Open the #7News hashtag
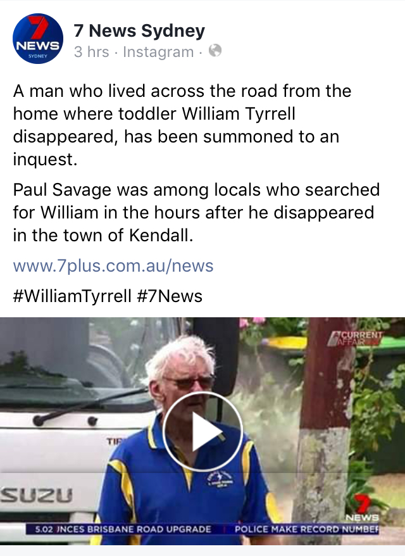Image resolution: width=405 pixels, height=556 pixels. [x=170, y=296]
